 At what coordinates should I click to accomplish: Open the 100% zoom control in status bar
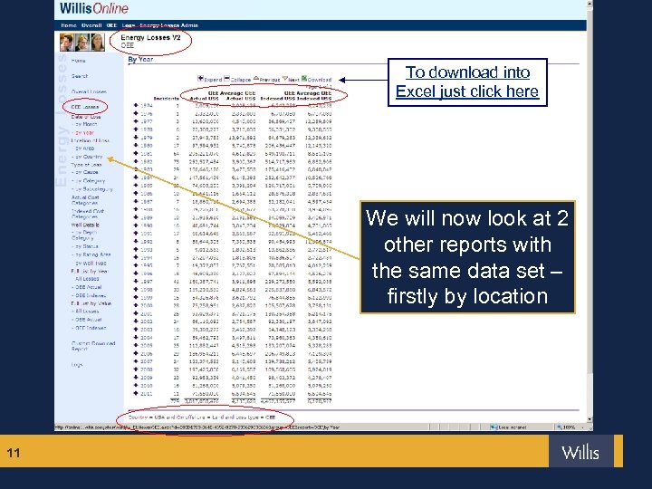click(x=569, y=427)
